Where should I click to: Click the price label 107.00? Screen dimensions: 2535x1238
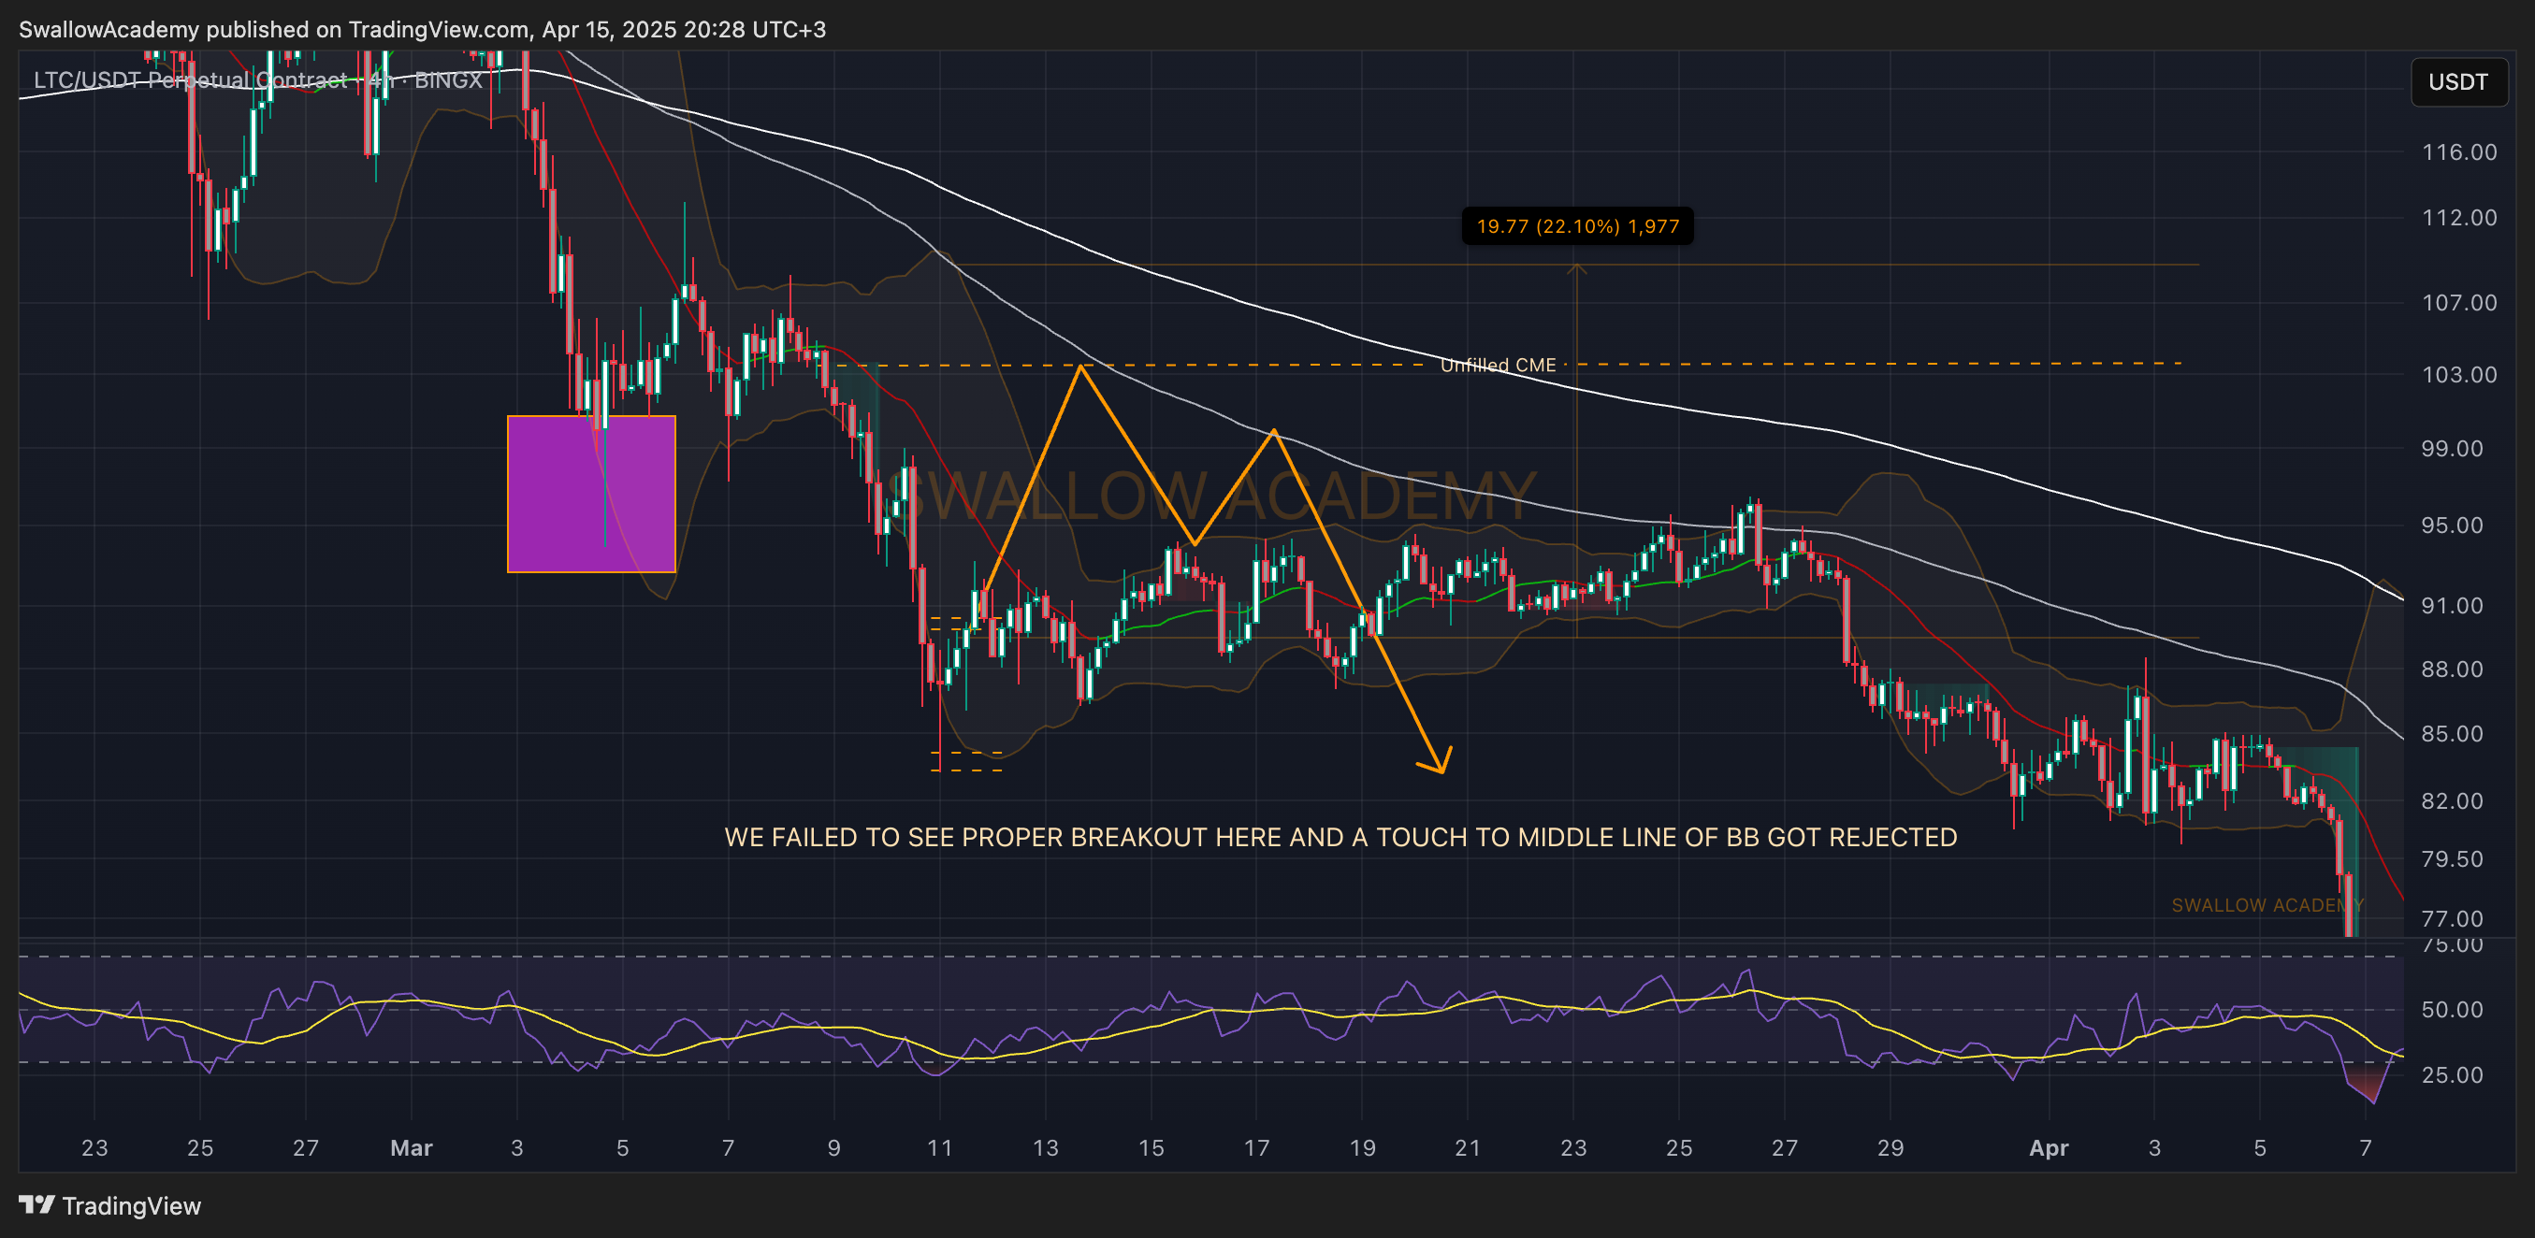pos(2459,302)
